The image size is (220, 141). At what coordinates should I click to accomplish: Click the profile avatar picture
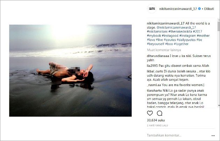(152, 9)
